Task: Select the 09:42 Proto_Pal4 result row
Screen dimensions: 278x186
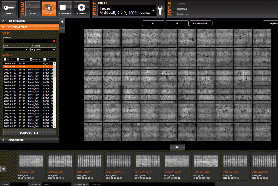Action: 28,126
